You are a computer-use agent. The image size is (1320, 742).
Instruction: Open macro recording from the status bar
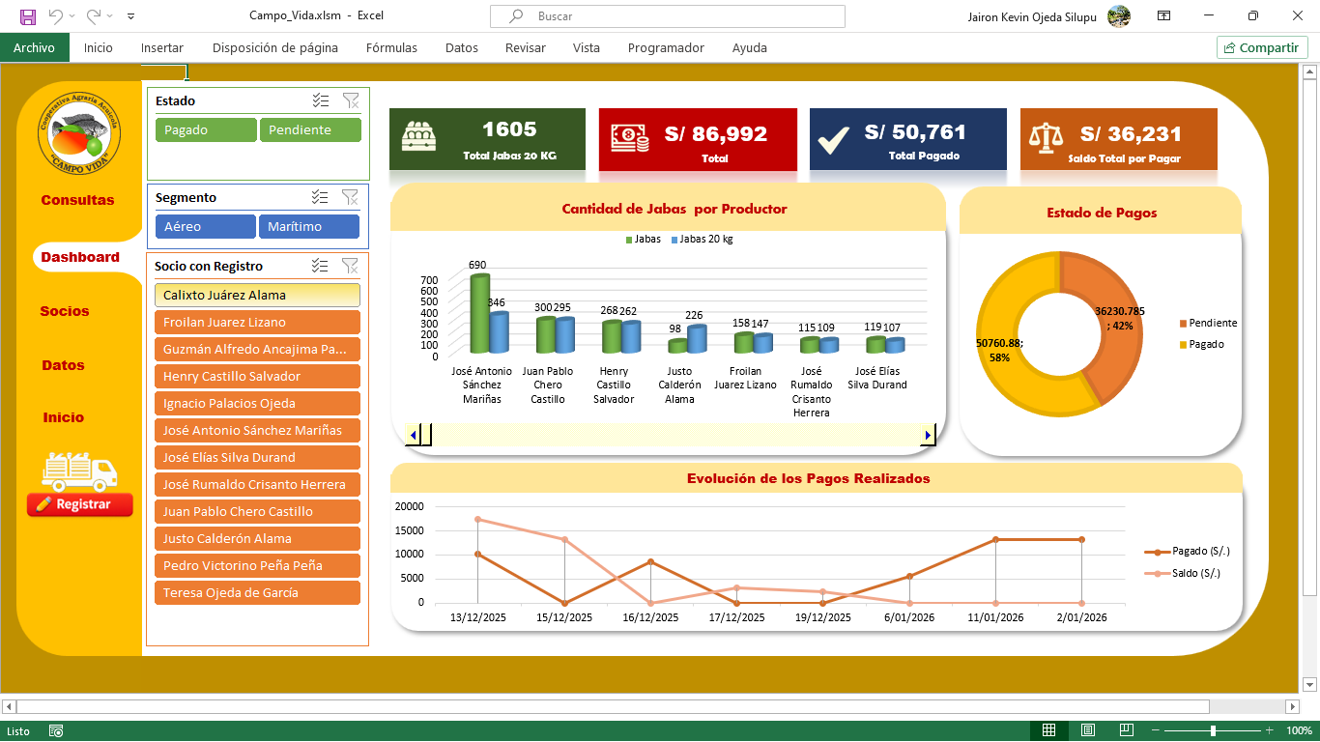(x=55, y=732)
